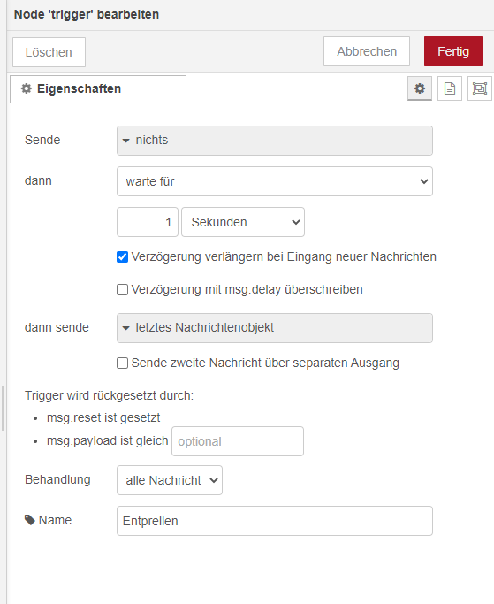The height and width of the screenshot is (604, 494).
Task: Click the Abbrechen button
Action: (x=367, y=51)
